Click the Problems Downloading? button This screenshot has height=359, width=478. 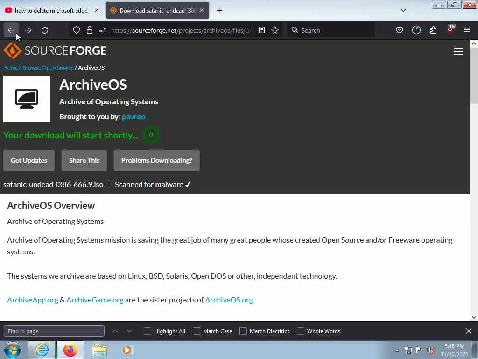click(x=157, y=160)
